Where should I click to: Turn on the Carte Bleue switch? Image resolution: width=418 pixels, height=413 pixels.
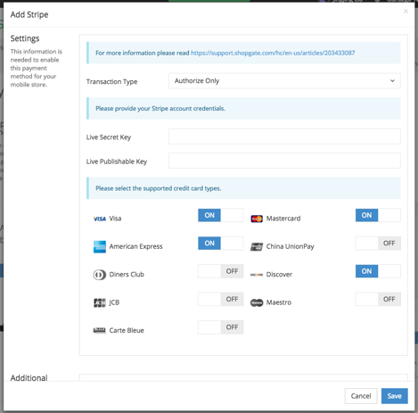tap(221, 327)
